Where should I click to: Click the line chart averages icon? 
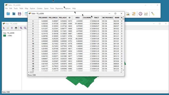click(146, 14)
